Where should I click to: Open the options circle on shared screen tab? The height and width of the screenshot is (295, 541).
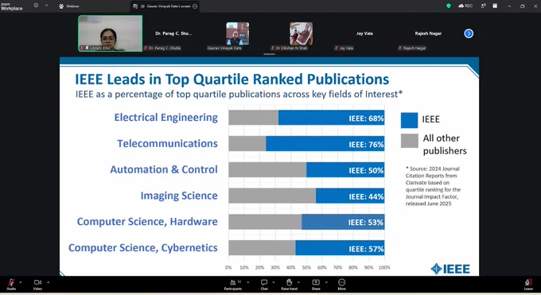(195, 6)
